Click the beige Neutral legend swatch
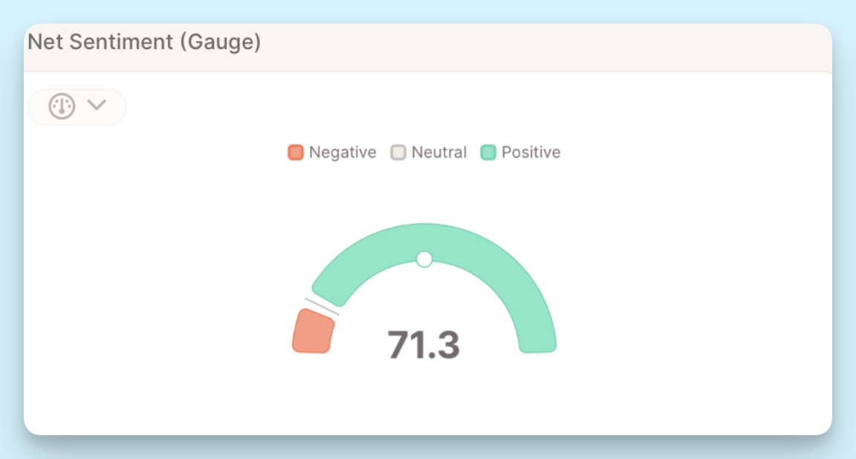Image resolution: width=856 pixels, height=459 pixels. [399, 152]
